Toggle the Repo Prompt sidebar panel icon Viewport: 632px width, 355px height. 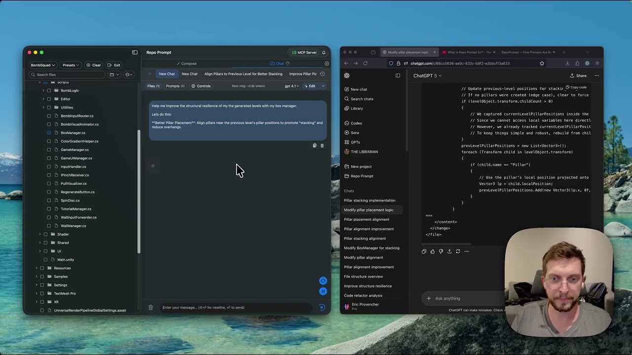pos(135,52)
